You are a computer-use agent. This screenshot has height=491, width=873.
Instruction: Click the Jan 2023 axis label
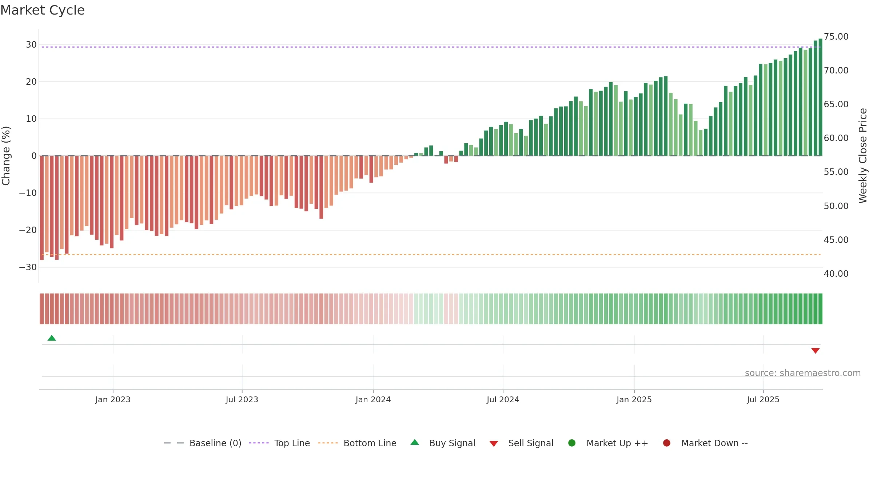113,399
